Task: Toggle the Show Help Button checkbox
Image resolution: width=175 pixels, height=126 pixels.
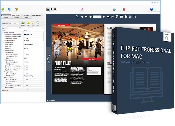Action: point(25,74)
